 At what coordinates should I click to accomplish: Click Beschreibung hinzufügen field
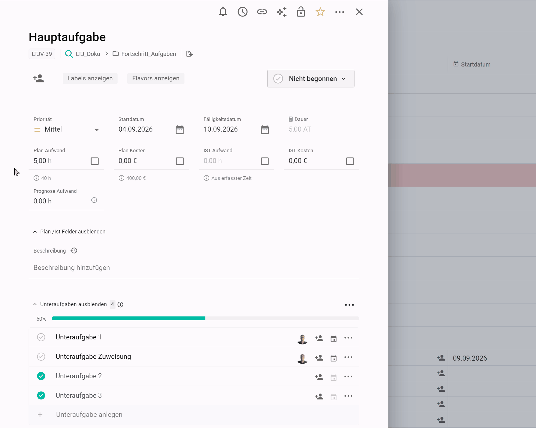tap(194, 268)
